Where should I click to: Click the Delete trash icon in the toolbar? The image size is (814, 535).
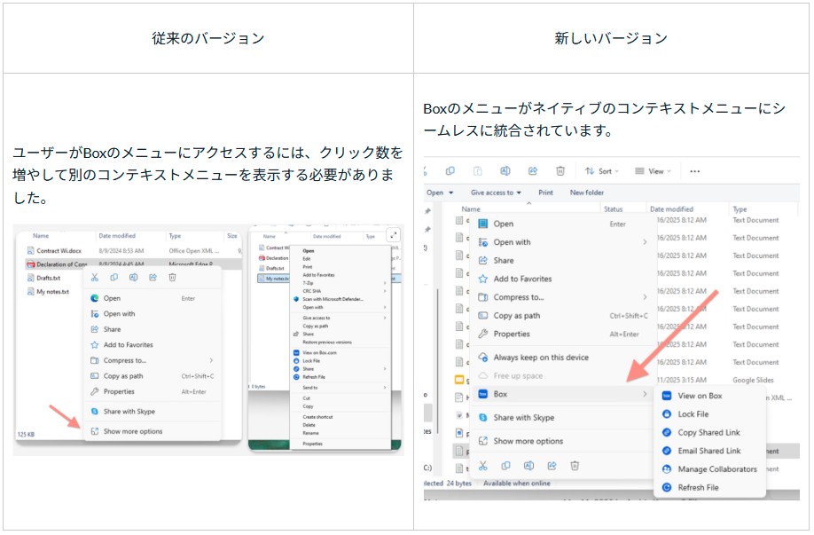[560, 170]
